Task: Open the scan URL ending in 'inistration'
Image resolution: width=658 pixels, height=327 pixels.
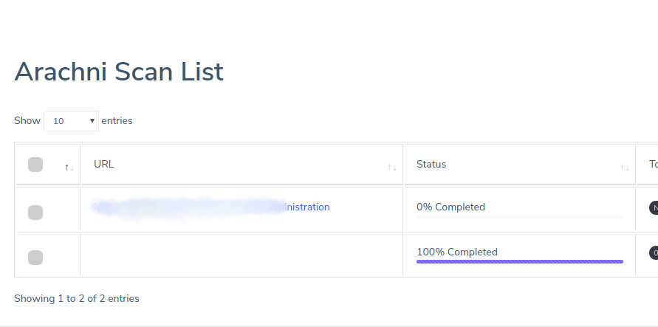Action: click(x=210, y=207)
